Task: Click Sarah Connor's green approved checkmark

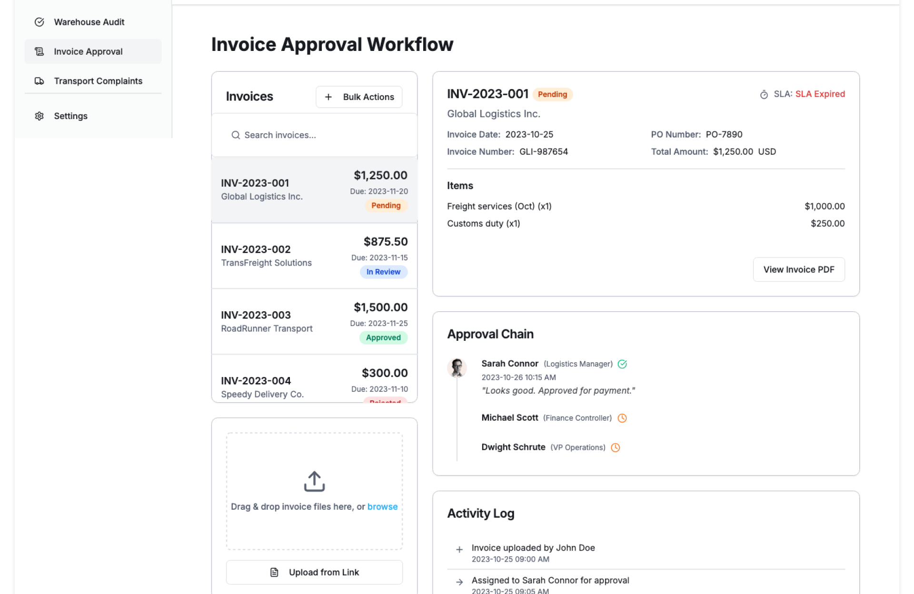Action: (622, 364)
